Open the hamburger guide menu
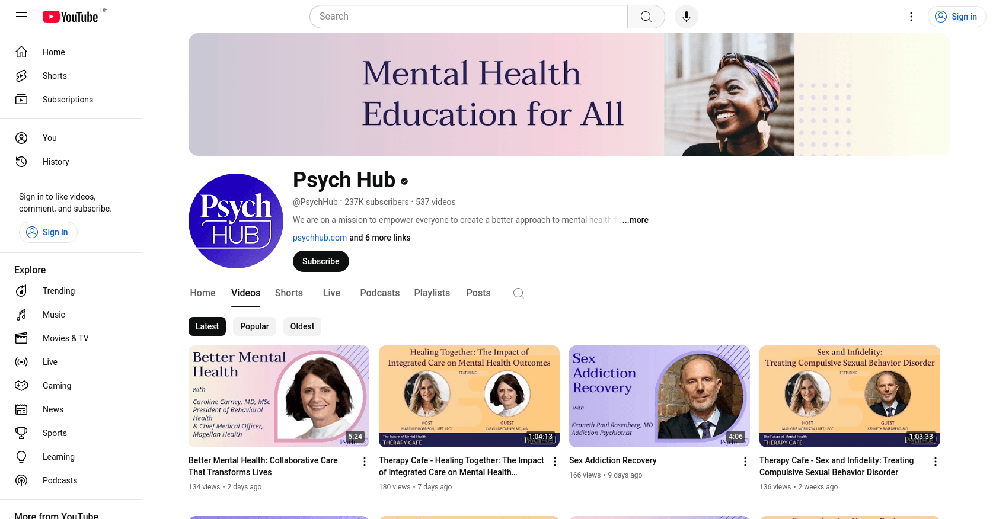The width and height of the screenshot is (996, 519). point(21,17)
